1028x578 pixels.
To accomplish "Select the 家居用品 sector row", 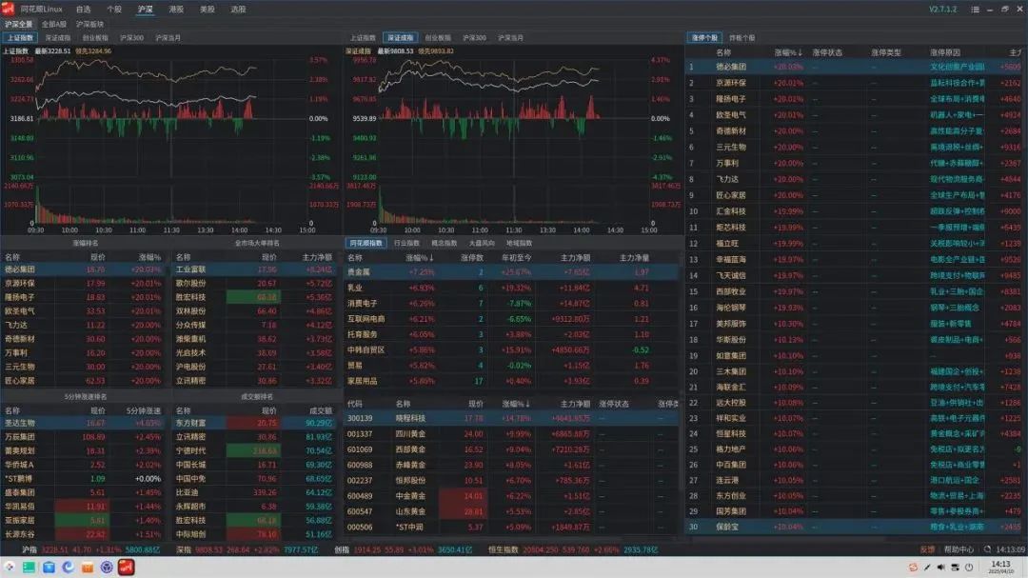I will (x=511, y=381).
